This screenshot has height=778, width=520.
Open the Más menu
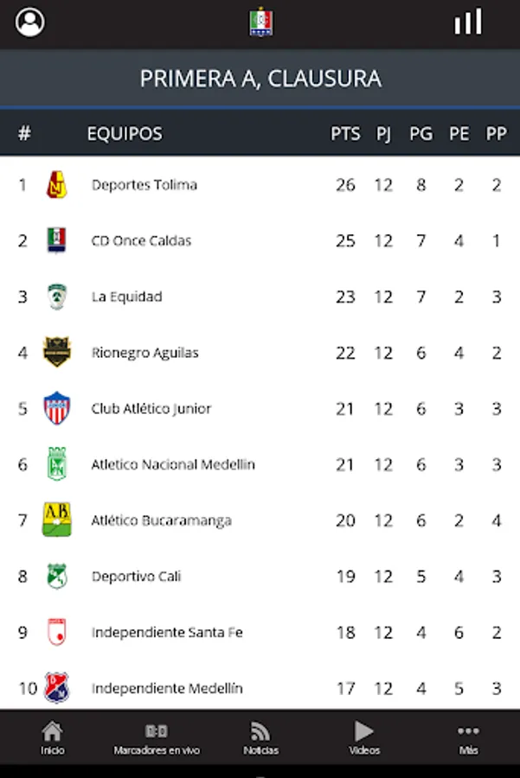[468, 738]
